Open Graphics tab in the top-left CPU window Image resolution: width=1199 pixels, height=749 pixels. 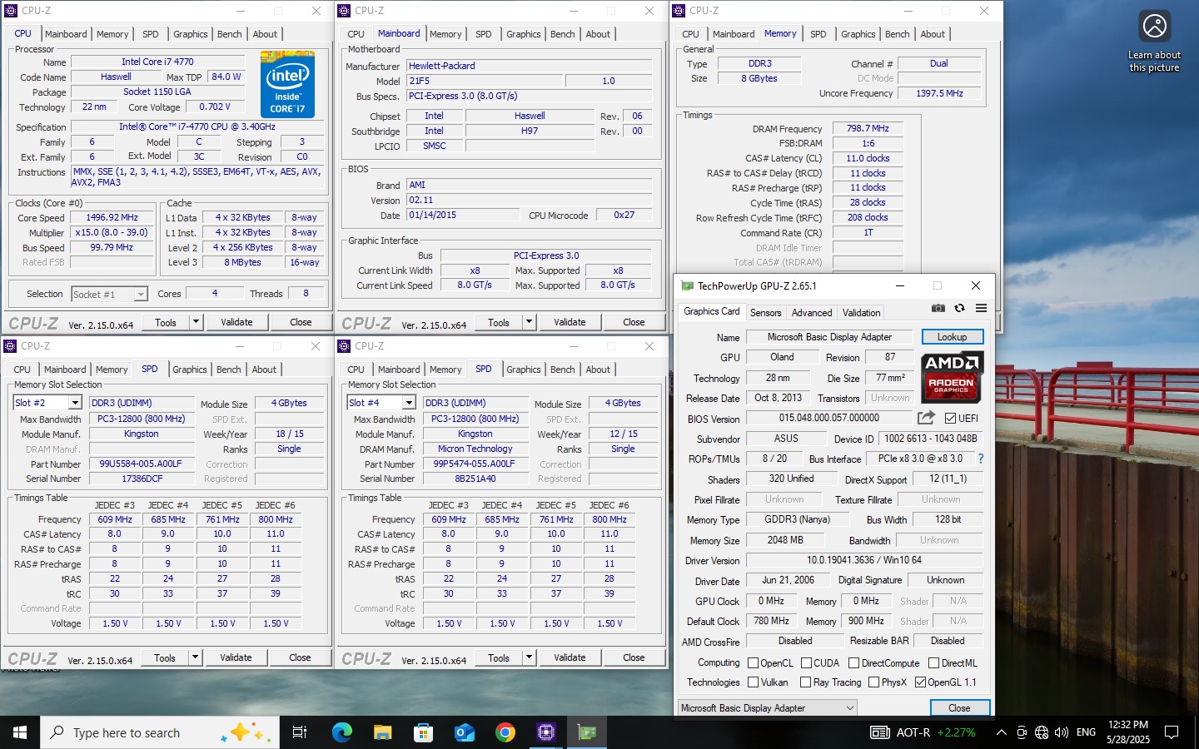191,34
